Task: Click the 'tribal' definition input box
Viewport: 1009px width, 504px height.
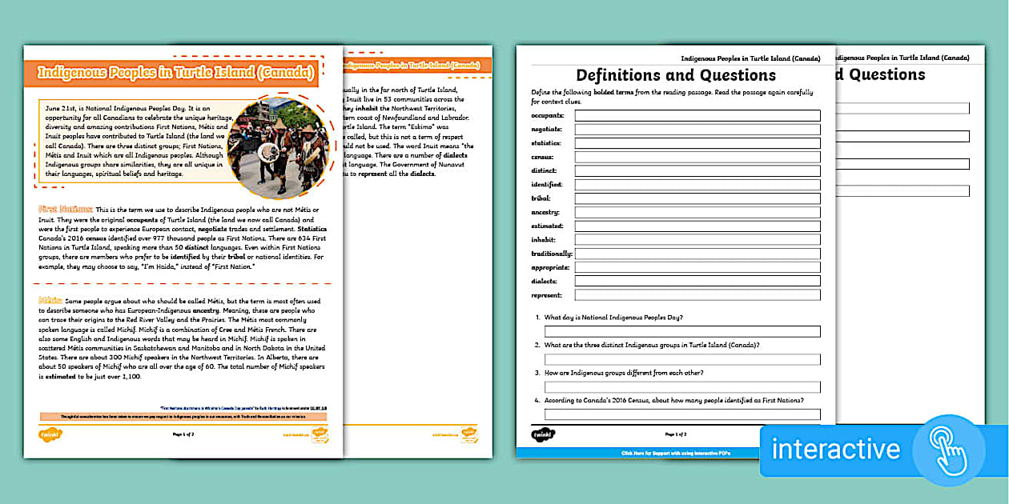Action: click(697, 198)
